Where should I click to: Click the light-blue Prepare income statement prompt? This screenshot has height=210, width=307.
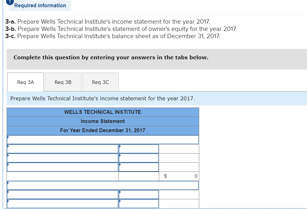[x=157, y=98]
